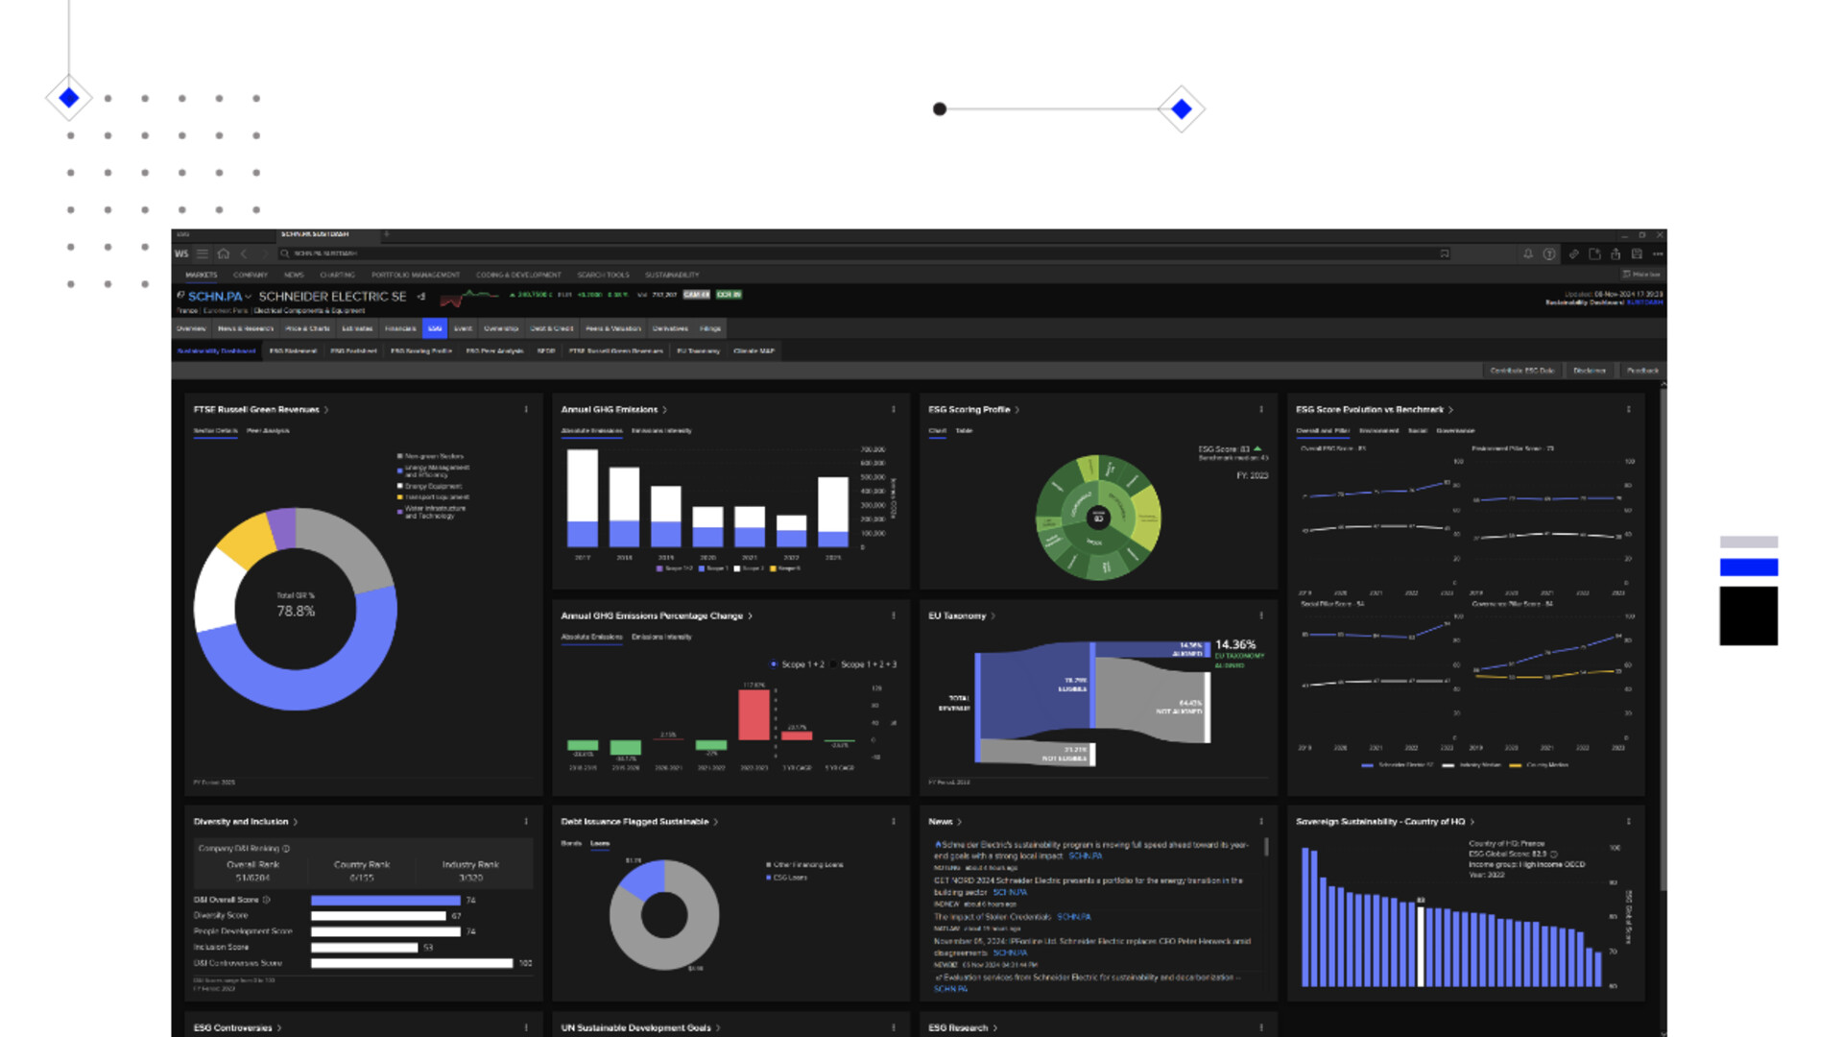This screenshot has height=1037, width=1843.
Task: Click the Scope 1 blue legend color swatch
Action: tap(701, 567)
